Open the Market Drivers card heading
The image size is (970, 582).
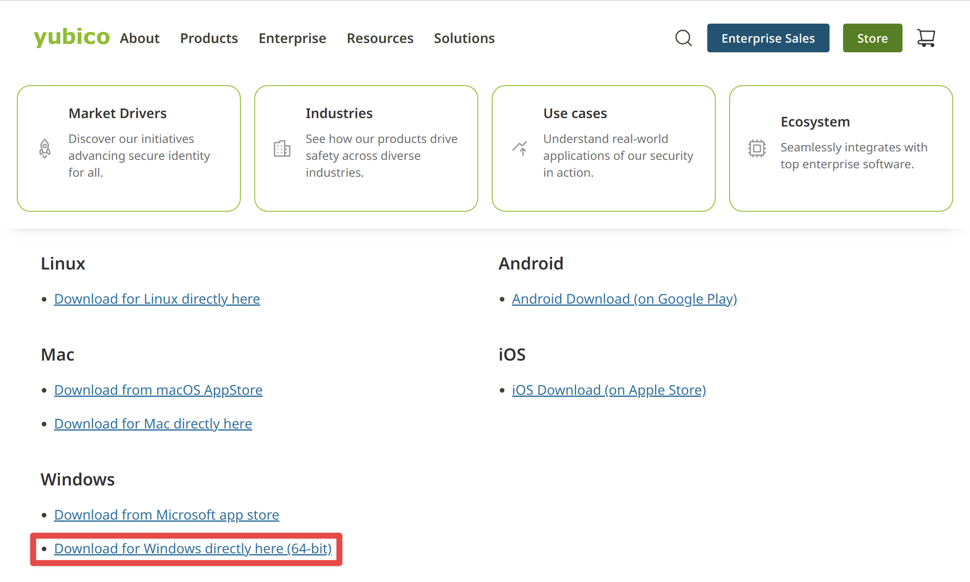coord(118,113)
